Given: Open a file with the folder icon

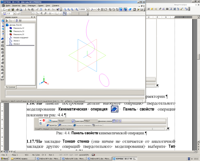Looking at the screenshot, I should 9,10.
